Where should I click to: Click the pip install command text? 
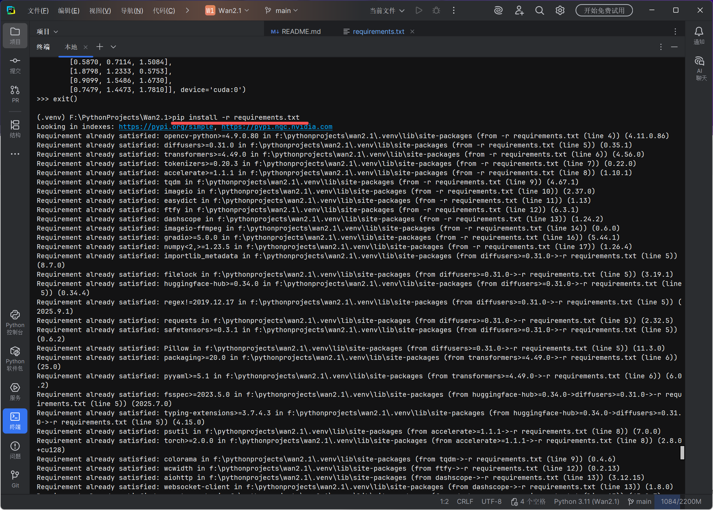(236, 117)
